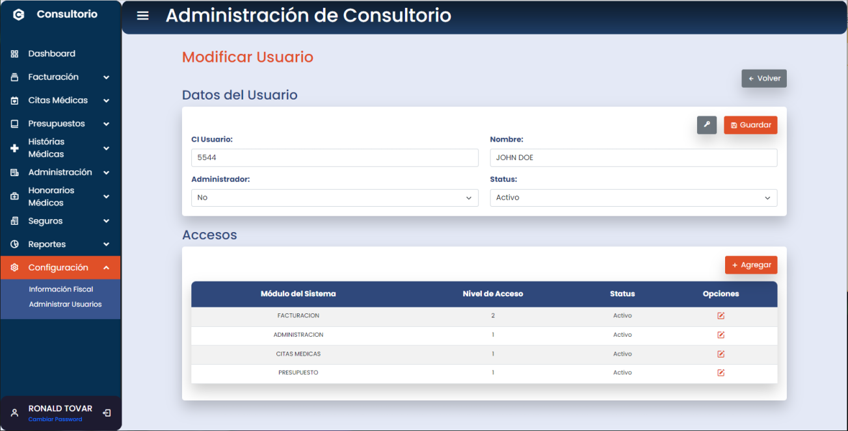The image size is (848, 431).
Task: Select Administrar Usuarios submenu item
Action: point(65,304)
